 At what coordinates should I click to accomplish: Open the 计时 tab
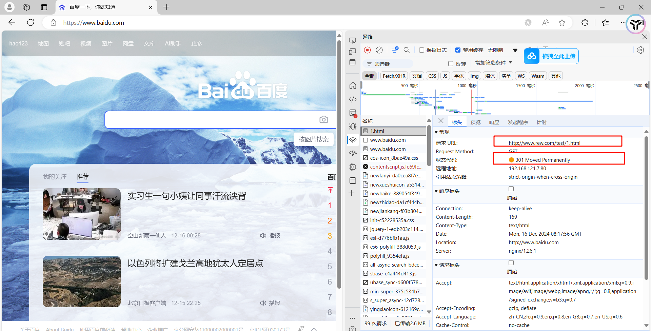541,122
